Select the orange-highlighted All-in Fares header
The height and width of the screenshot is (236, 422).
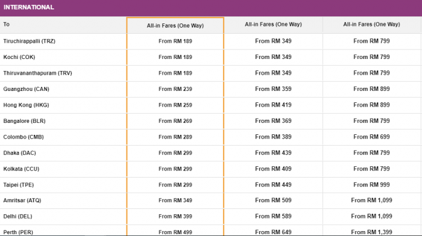[175, 25]
